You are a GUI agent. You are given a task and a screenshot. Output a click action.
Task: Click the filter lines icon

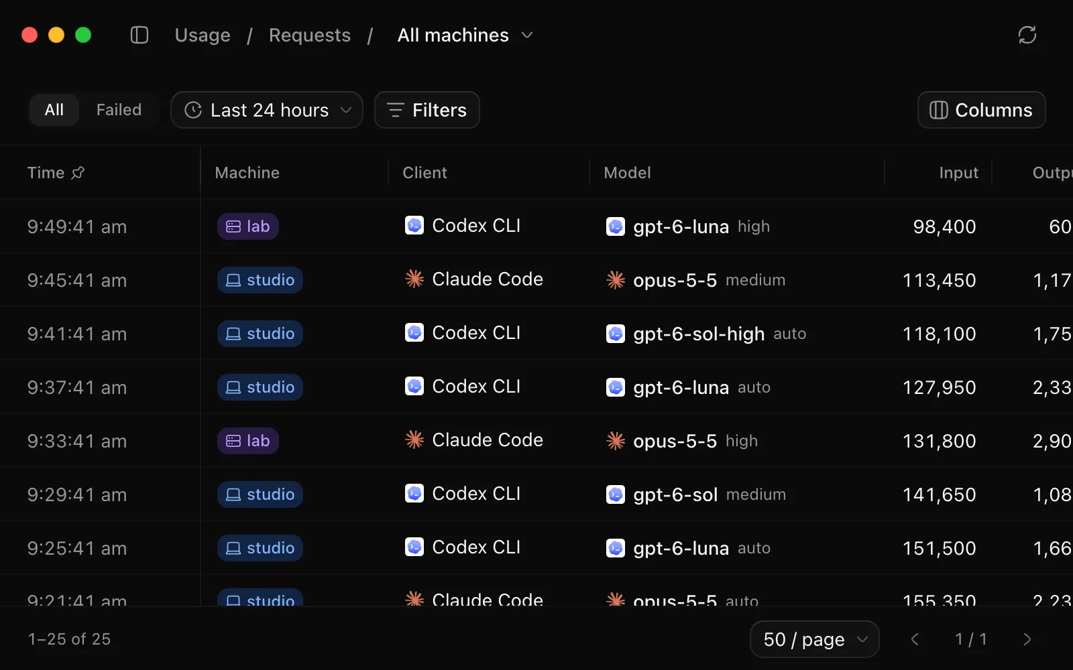[396, 110]
